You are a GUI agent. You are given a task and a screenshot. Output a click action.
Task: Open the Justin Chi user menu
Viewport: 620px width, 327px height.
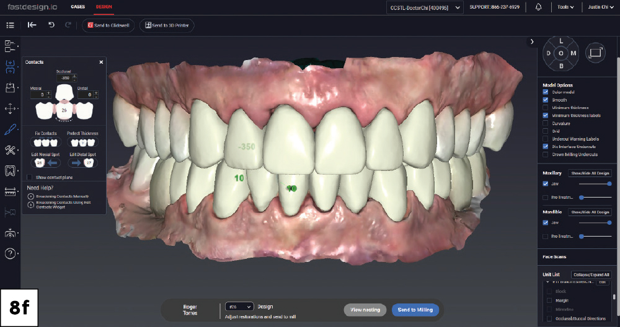click(600, 7)
